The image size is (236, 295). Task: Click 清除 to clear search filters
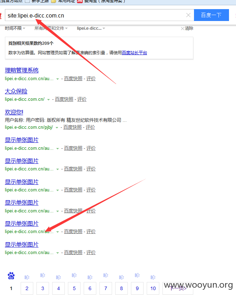point(187,28)
